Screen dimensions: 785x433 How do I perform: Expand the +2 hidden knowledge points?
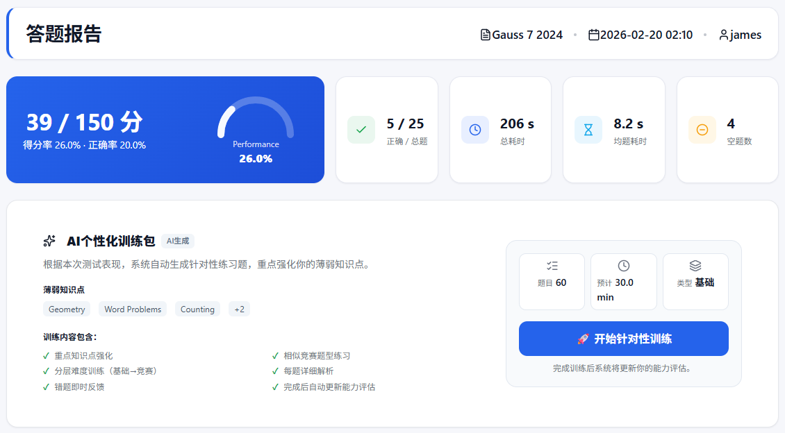coord(239,309)
